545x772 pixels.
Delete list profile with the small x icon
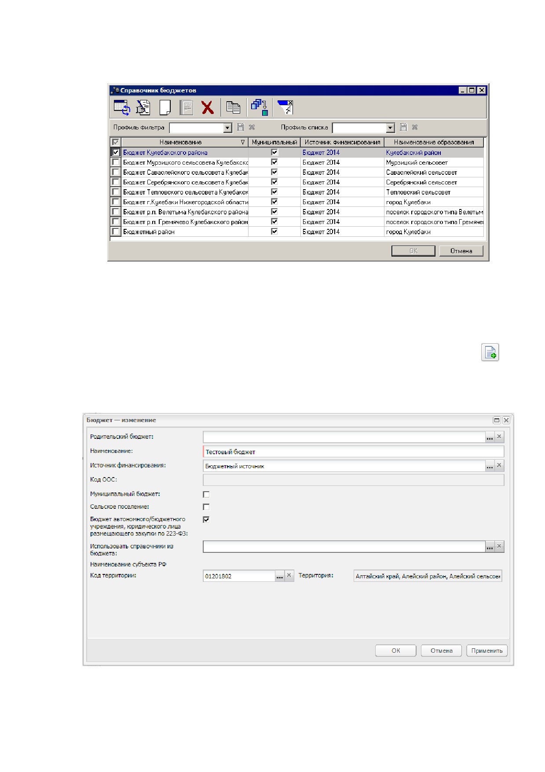(x=415, y=127)
